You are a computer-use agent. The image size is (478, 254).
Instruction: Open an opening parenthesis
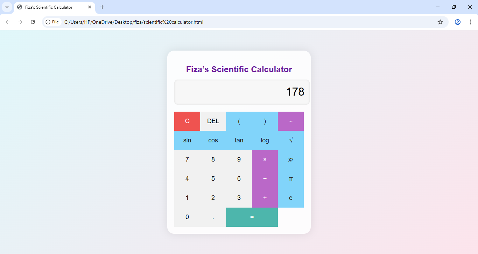coord(239,121)
